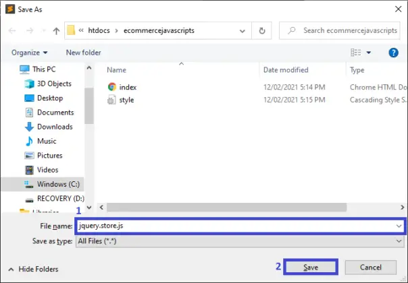Viewport: 408px width, 283px height.
Task: Open the address bar history dropdown
Action: pyautogui.click(x=244, y=31)
